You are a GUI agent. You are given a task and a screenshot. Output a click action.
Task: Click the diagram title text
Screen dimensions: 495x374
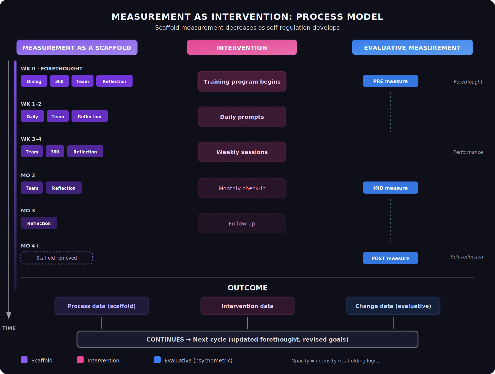[x=248, y=16]
